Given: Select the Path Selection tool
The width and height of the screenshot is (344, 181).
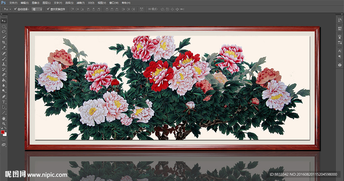Looking at the screenshot, I should pyautogui.click(x=4, y=107).
